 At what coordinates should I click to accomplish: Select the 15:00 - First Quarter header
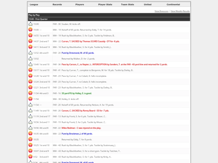click(x=109, y=19)
